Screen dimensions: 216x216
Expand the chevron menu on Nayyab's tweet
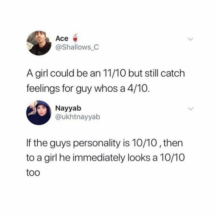tap(191, 109)
